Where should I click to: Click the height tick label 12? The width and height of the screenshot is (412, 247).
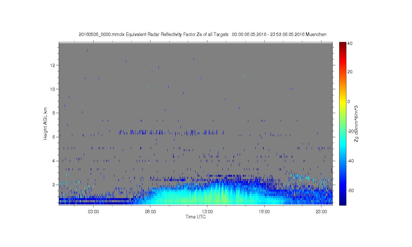pyautogui.click(x=53, y=65)
